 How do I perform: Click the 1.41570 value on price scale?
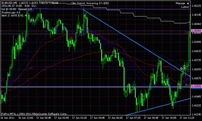pos(197,78)
